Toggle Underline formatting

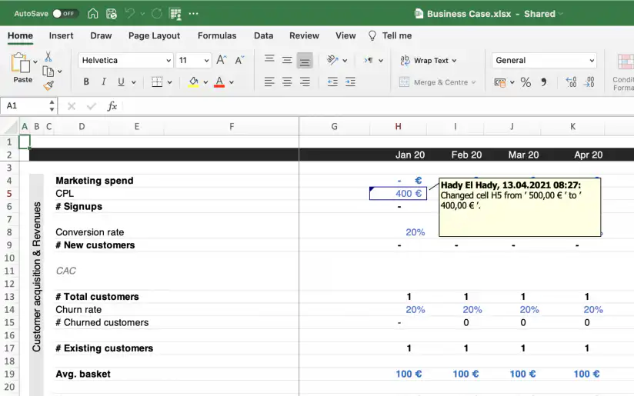(121, 82)
